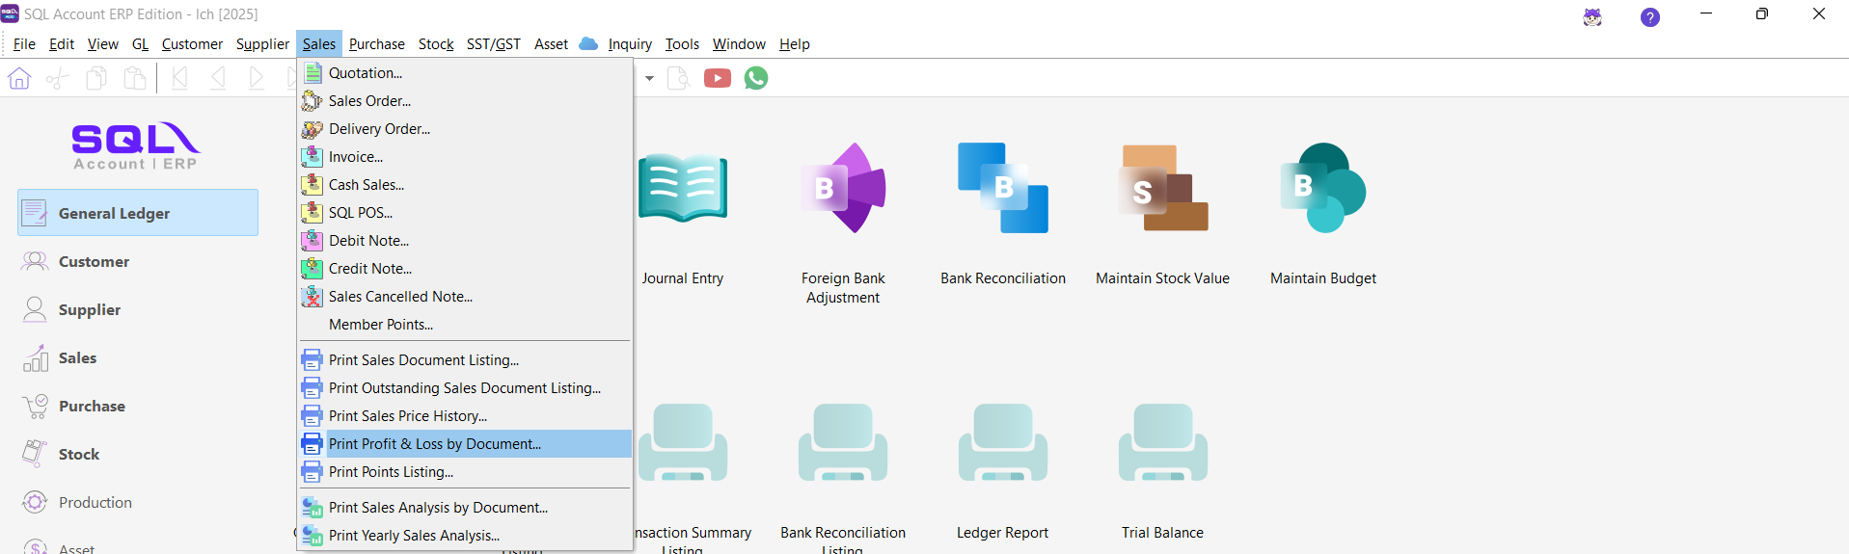1849x554 pixels.
Task: Launch the Maintain Stock Value icon
Action: tap(1162, 189)
